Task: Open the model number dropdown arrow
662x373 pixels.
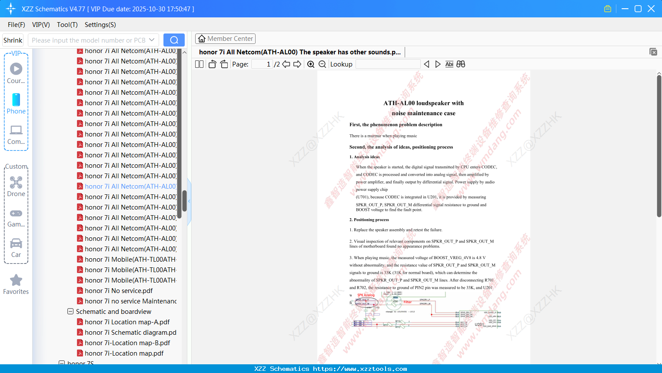Action: [152, 40]
